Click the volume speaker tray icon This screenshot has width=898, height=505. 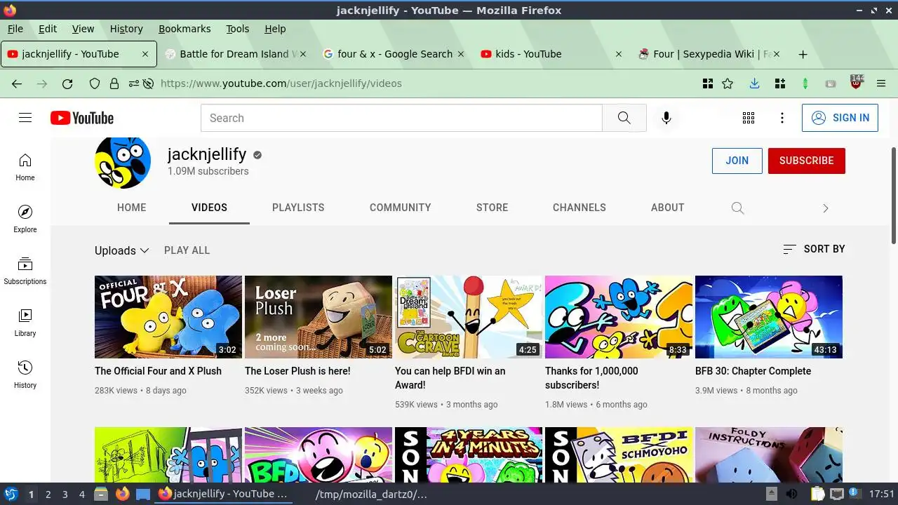tap(791, 494)
